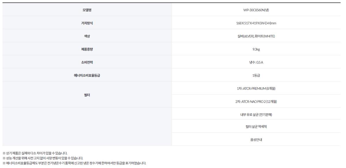Click the footnote about 성능 개선 사양 변동
This screenshot has height=168, width=346.
click(43, 158)
